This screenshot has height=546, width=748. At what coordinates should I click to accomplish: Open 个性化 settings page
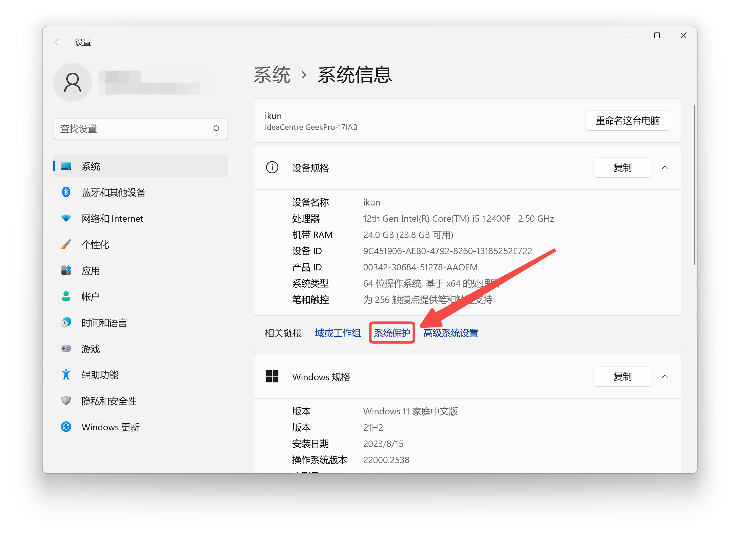[141, 244]
